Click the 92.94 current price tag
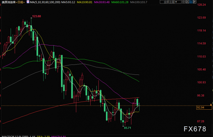213x137 pixels. coord(204,107)
